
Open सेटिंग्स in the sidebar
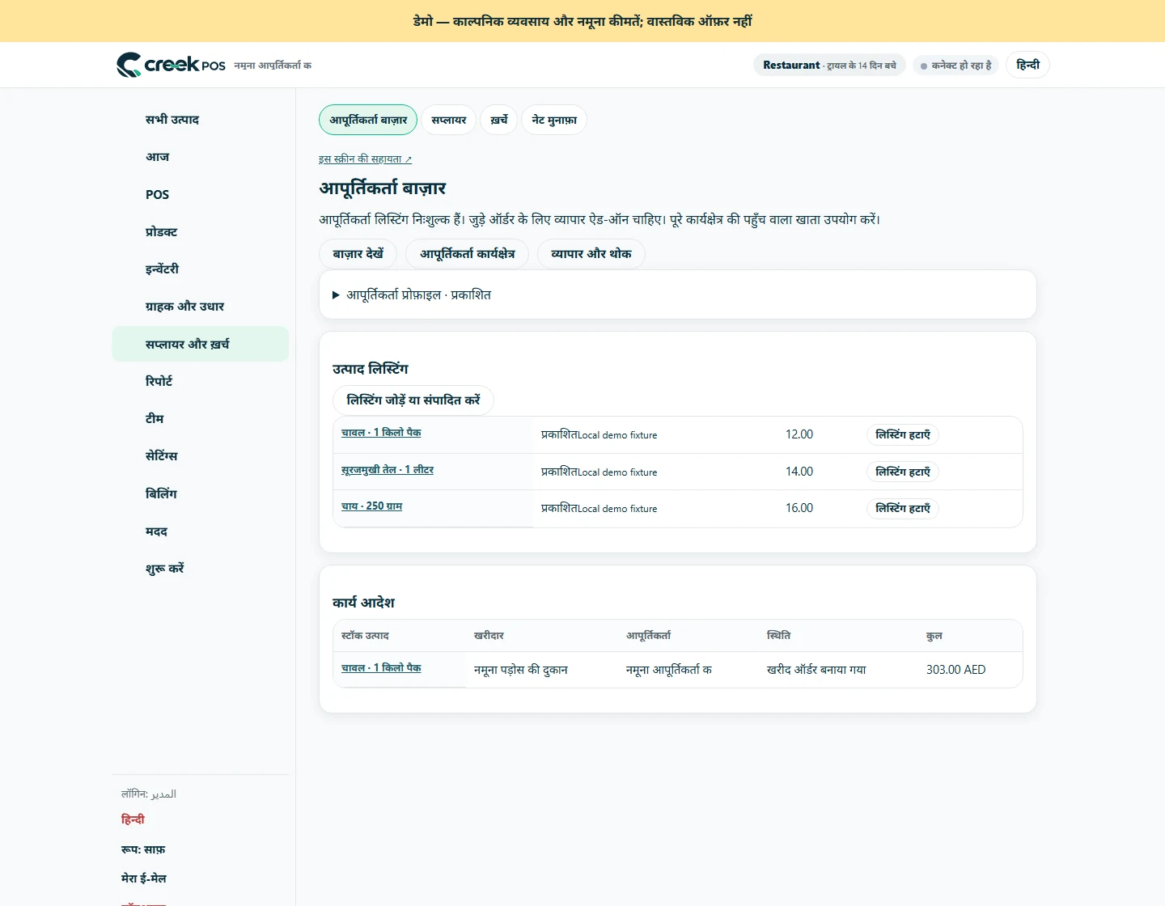[200, 456]
